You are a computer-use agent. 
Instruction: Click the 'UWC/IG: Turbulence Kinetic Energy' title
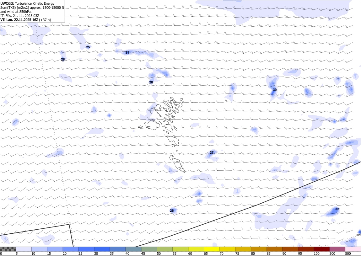click(x=27, y=3)
